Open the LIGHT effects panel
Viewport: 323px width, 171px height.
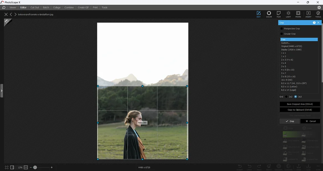(x=288, y=14)
